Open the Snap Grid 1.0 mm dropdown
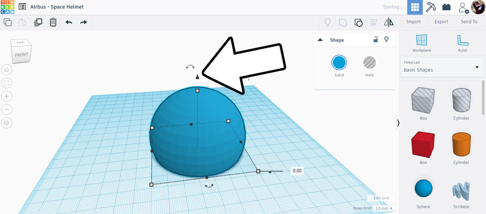This screenshot has height=214, width=486. (x=384, y=208)
